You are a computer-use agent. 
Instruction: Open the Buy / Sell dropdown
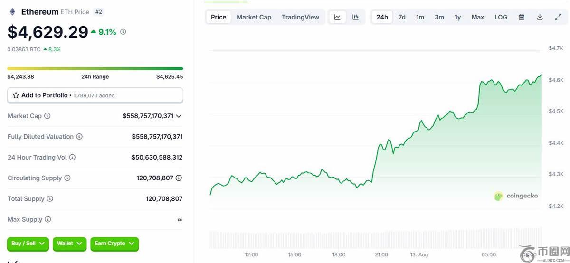[x=28, y=244]
